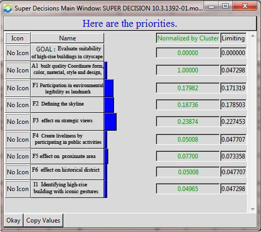Click the blue priority bar for F1
The image size is (261, 232).
pos(109,88)
